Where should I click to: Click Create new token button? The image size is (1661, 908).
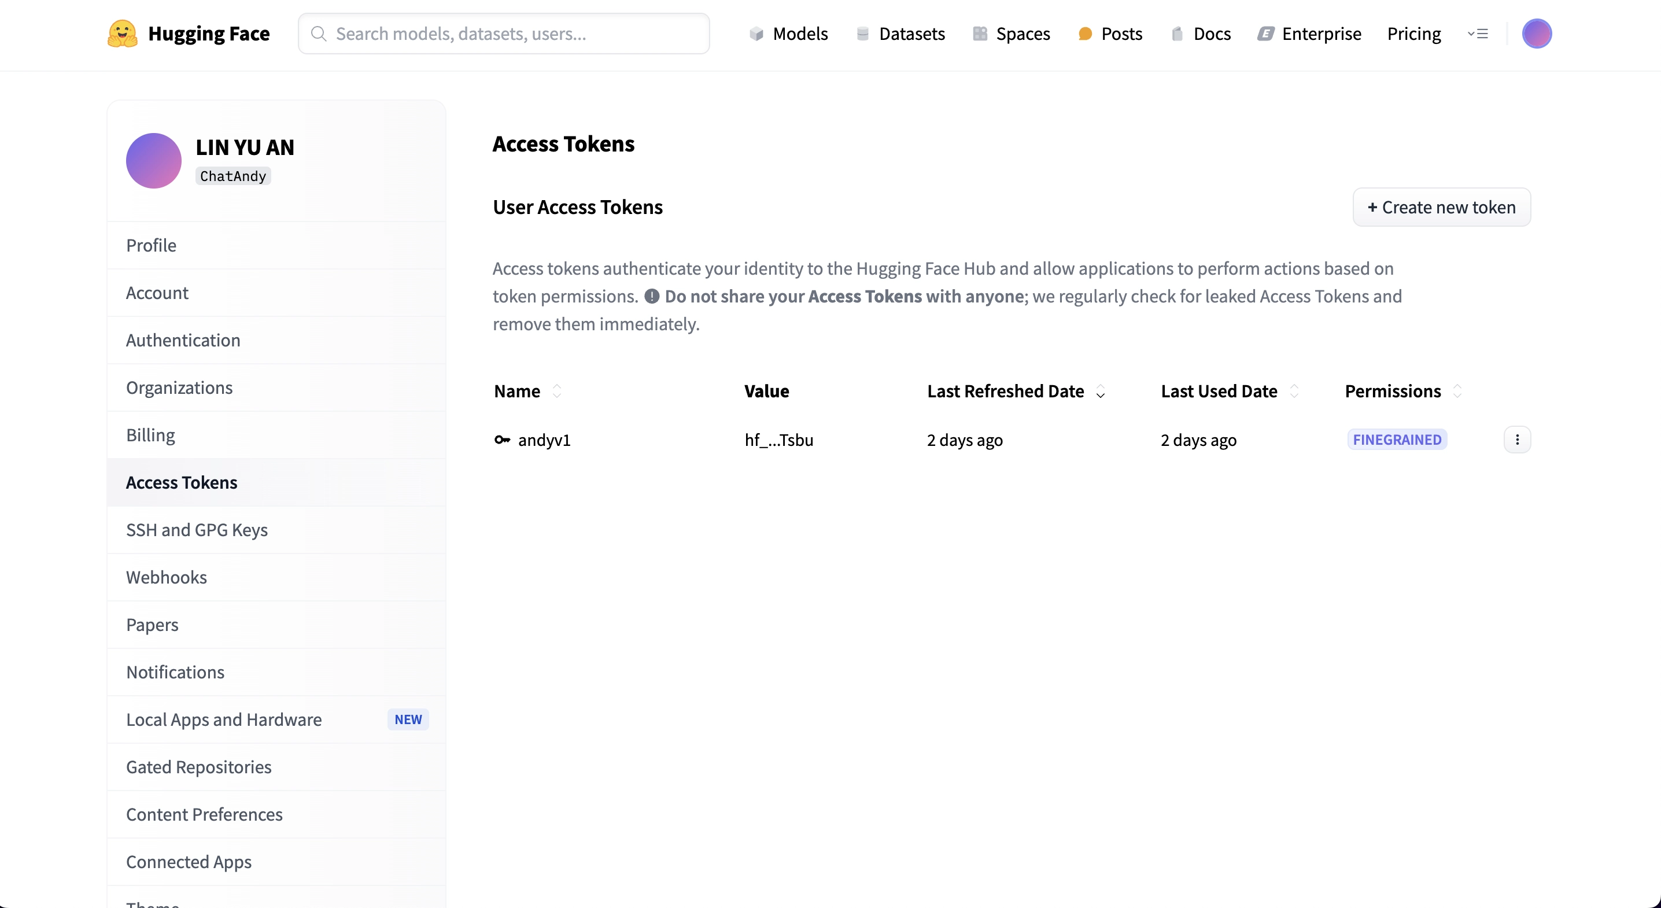[1442, 207]
